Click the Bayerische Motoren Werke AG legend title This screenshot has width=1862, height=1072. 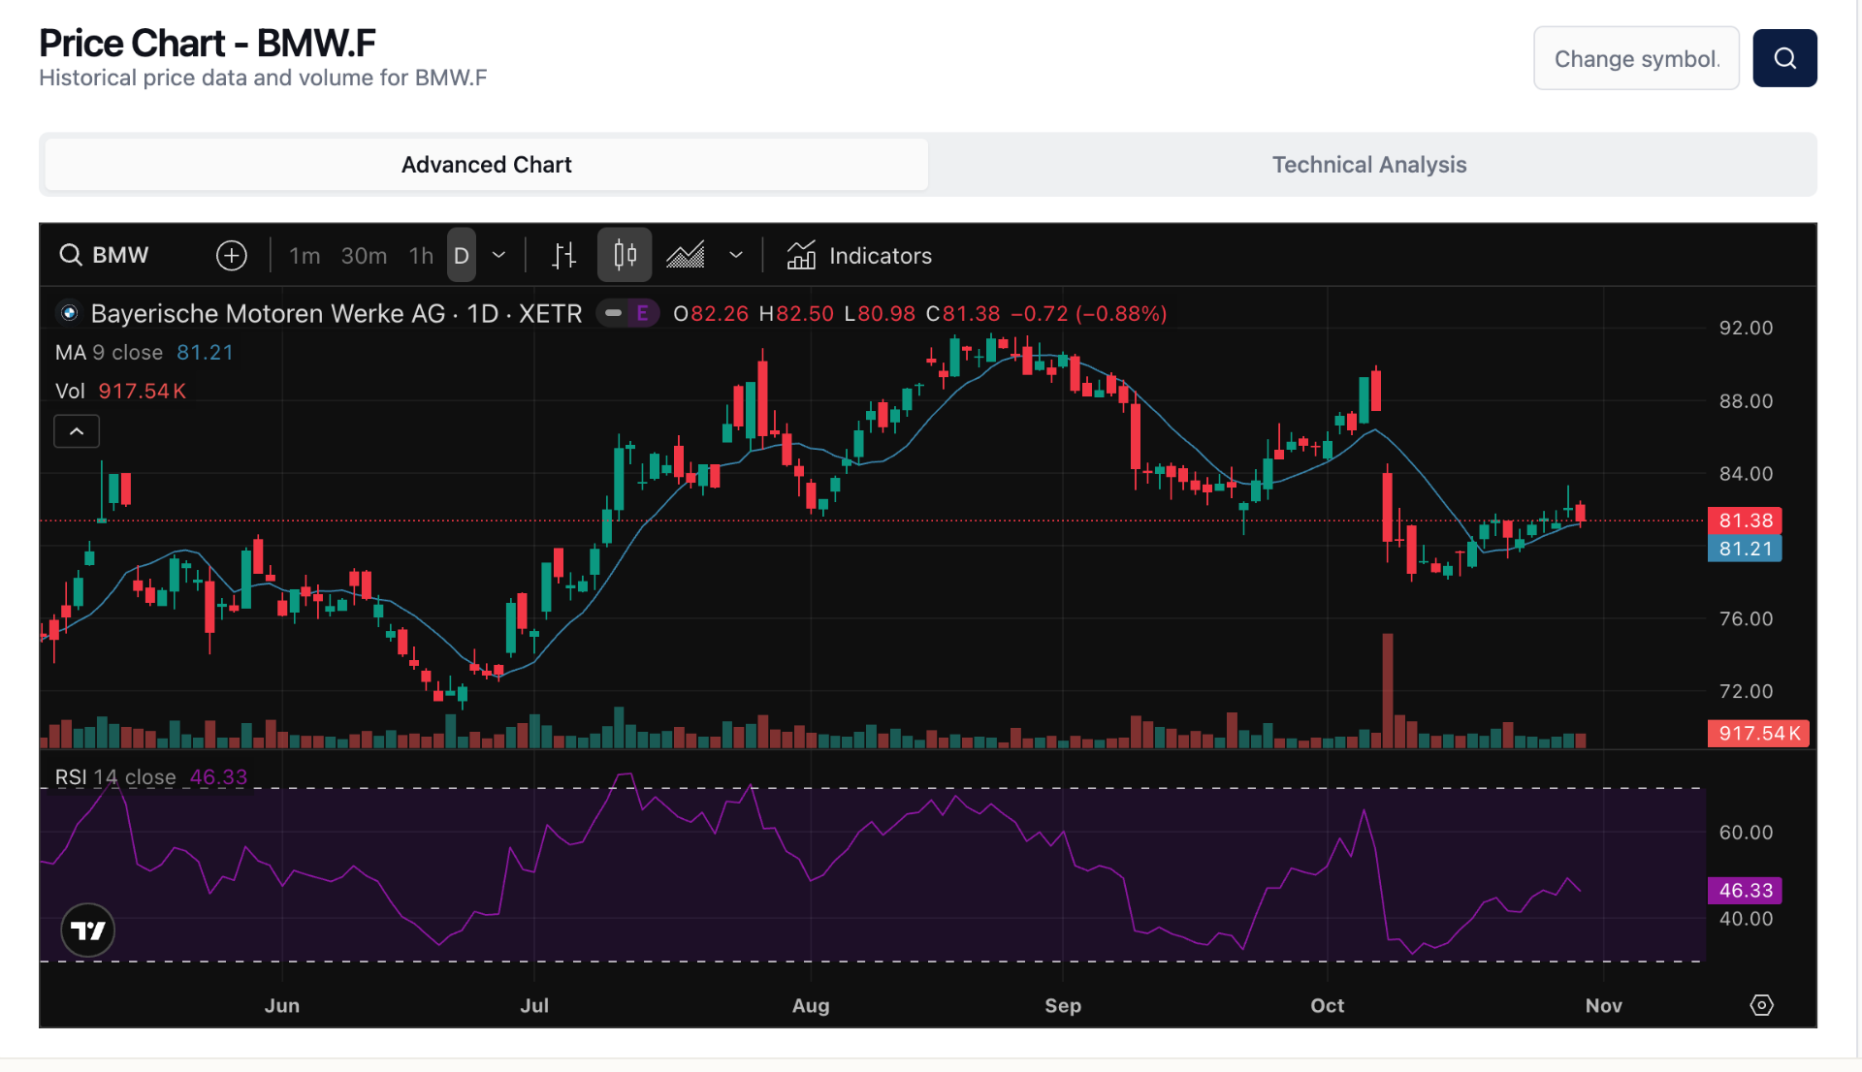pyautogui.click(x=336, y=314)
